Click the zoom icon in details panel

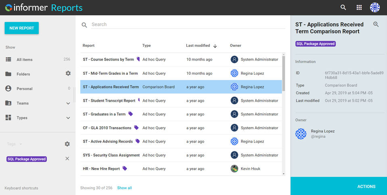pos(376,25)
